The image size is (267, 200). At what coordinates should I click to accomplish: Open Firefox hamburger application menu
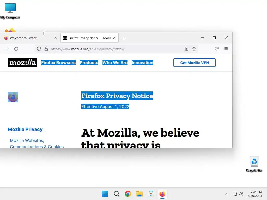click(x=226, y=49)
